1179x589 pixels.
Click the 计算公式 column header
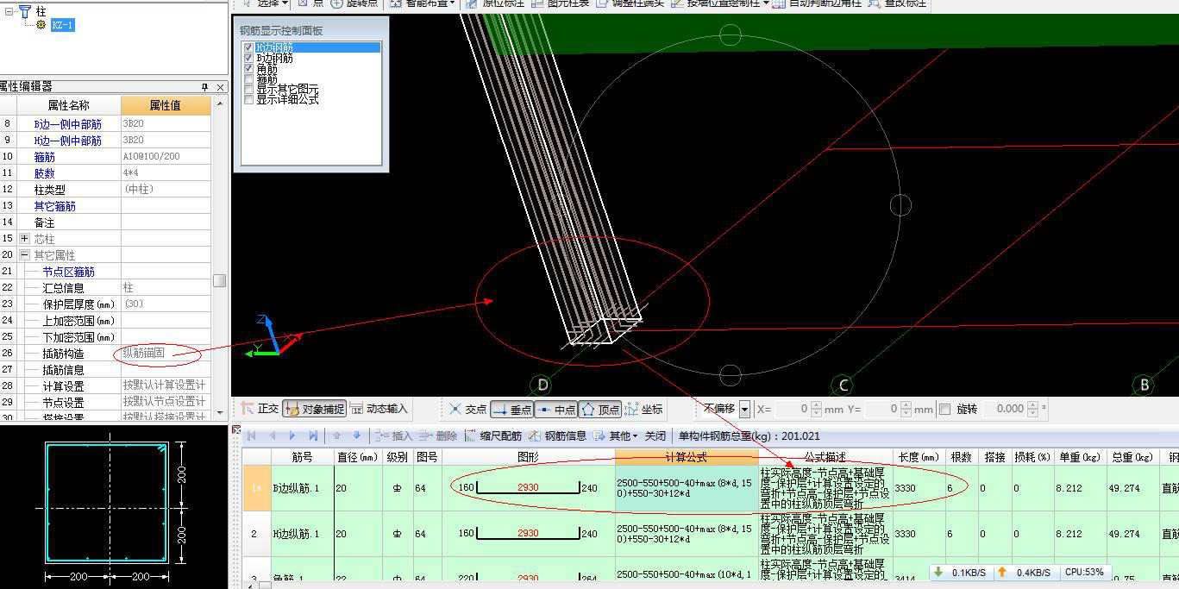pos(687,457)
